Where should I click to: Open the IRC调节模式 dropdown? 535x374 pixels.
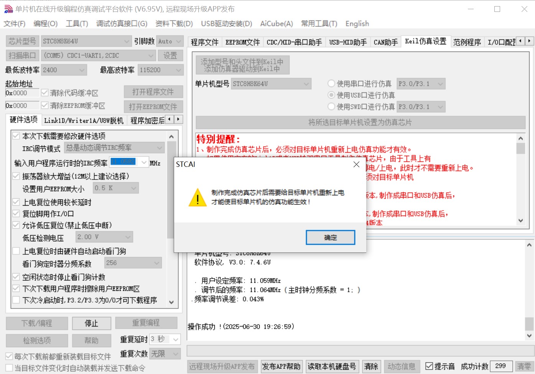point(114,148)
